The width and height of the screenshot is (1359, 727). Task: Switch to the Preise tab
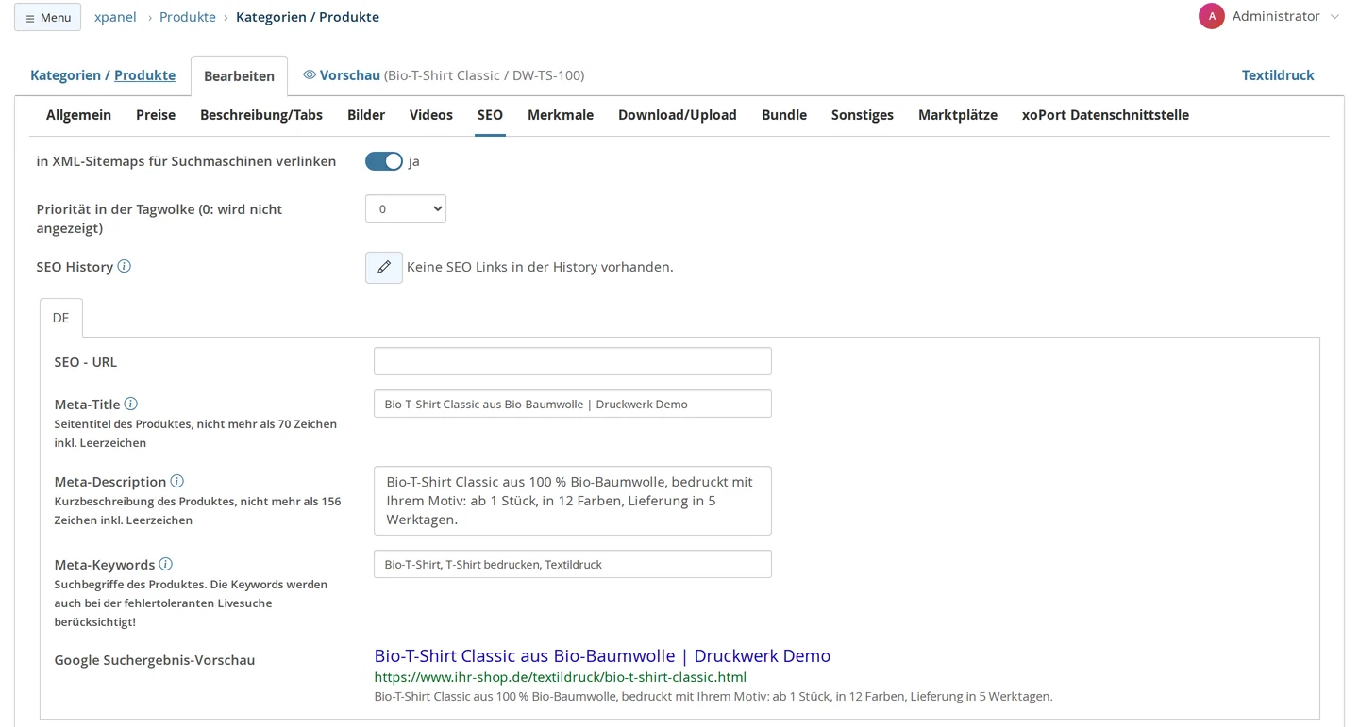[156, 115]
